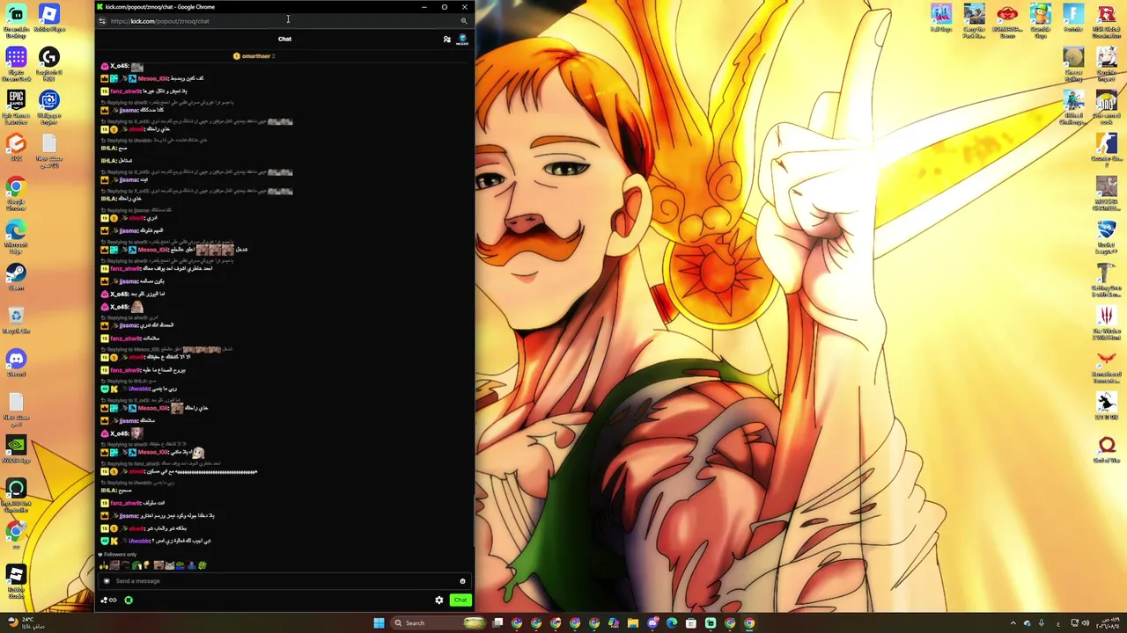Open the Google Chrome desktop shortcut

pyautogui.click(x=16, y=193)
